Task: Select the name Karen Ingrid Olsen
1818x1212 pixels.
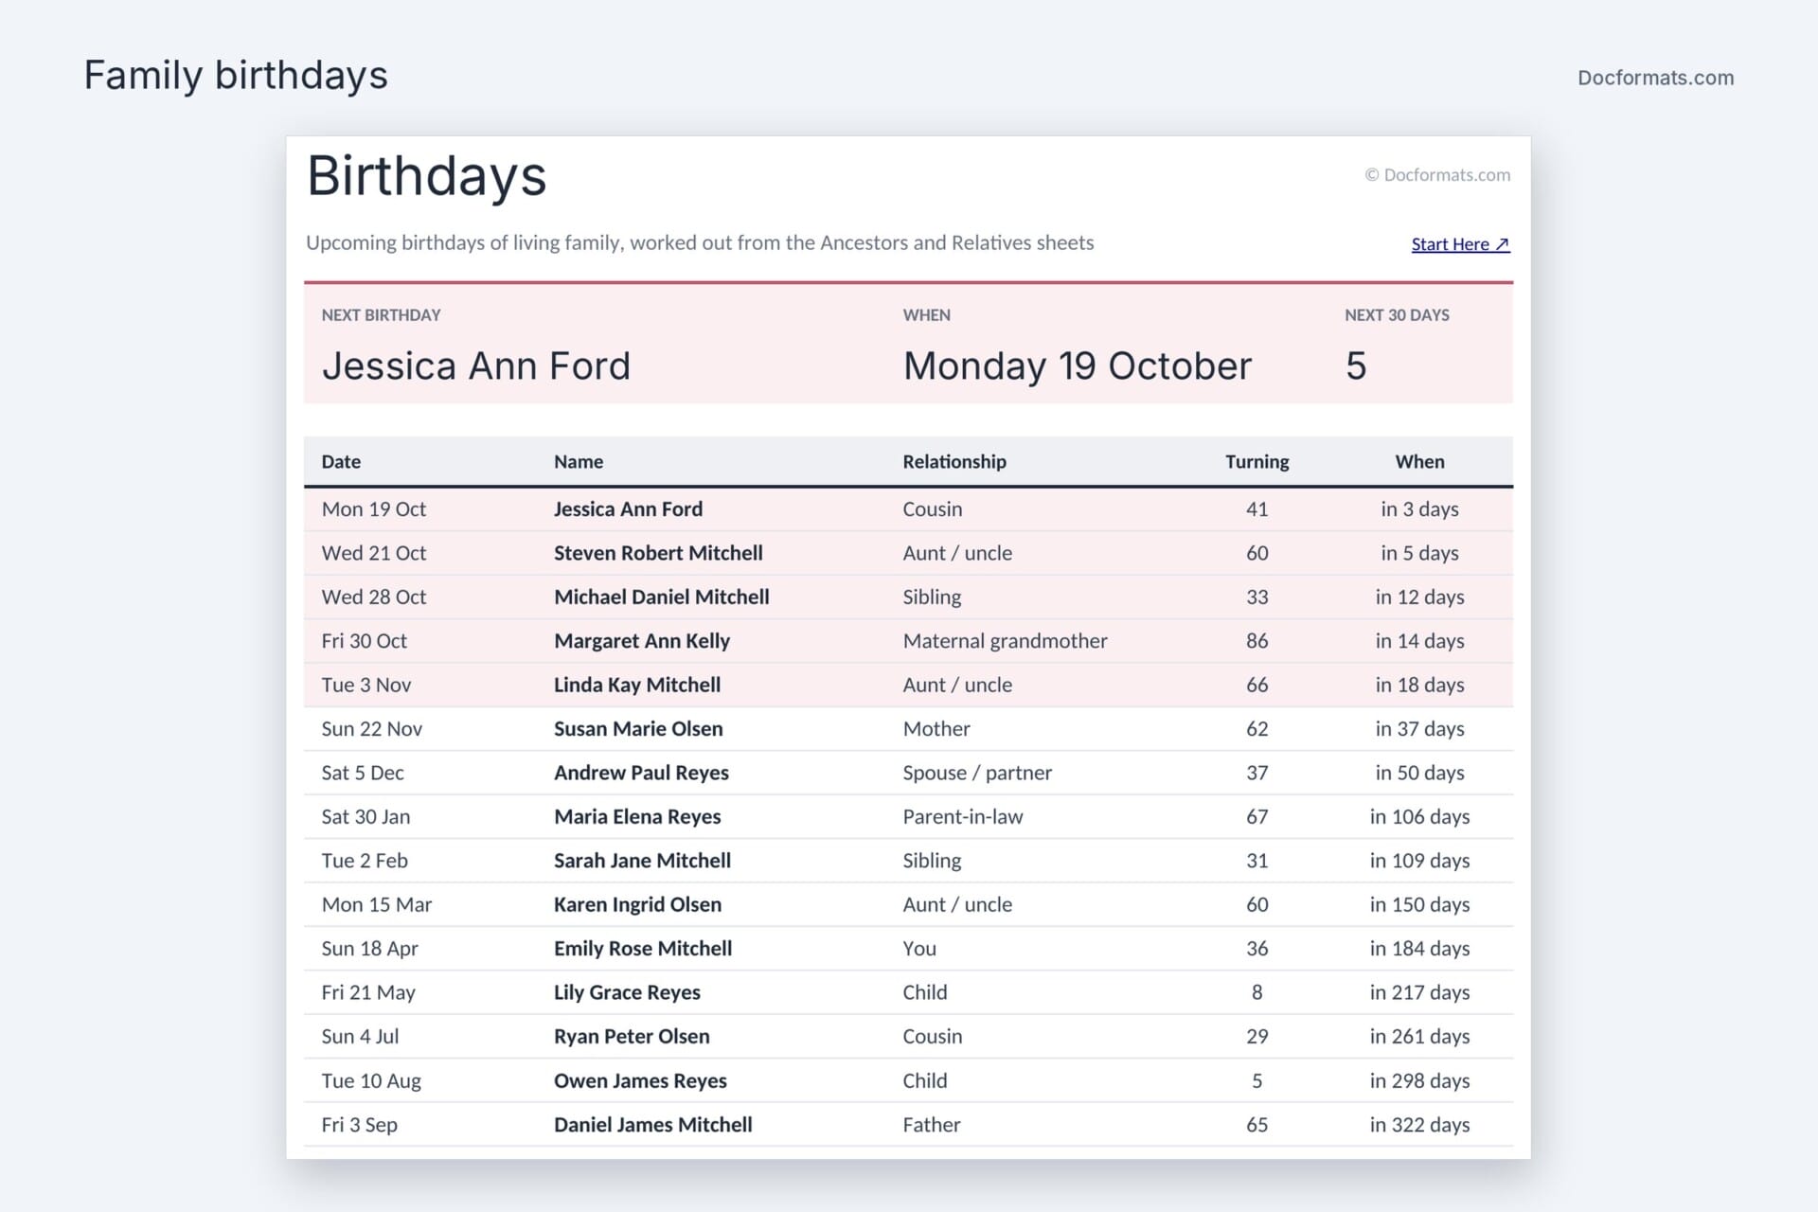Action: click(637, 904)
